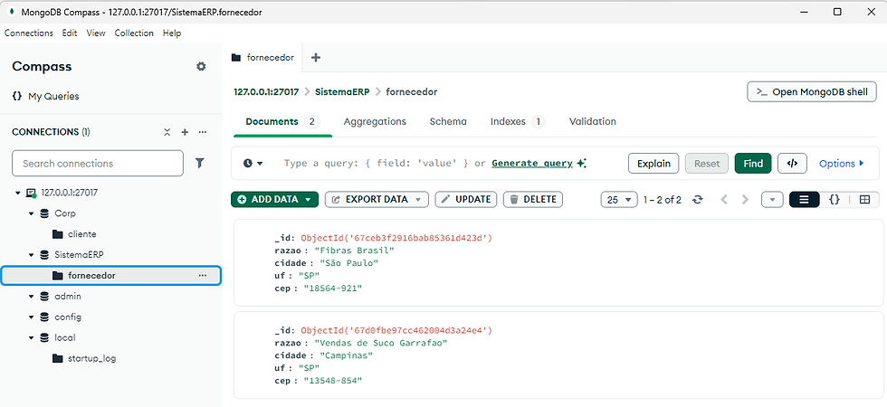The width and height of the screenshot is (887, 407).
Task: Open Compass settings gear icon
Action: (201, 67)
